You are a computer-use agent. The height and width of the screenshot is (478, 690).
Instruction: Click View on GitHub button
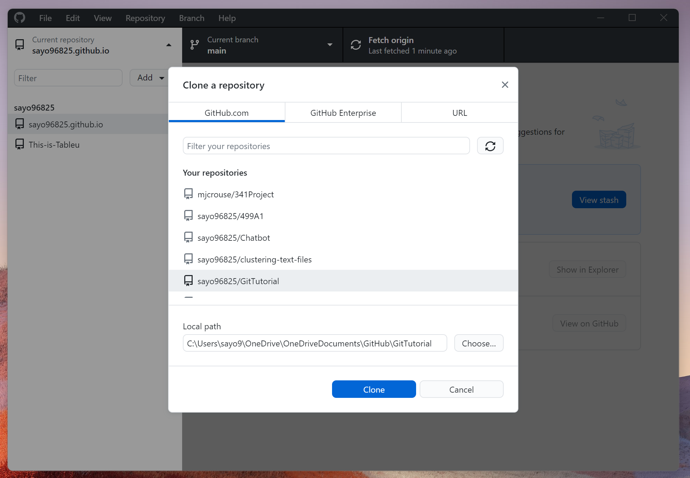pyautogui.click(x=589, y=323)
